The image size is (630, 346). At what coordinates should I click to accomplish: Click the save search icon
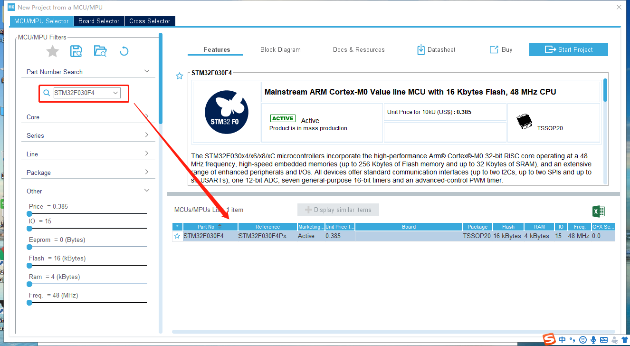pyautogui.click(x=76, y=51)
